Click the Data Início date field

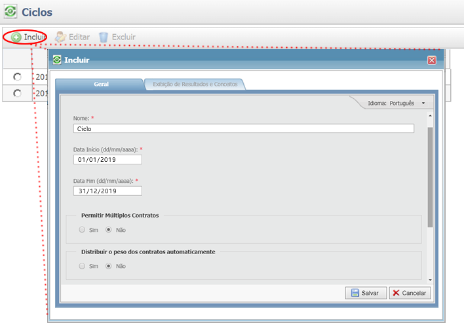pos(107,159)
